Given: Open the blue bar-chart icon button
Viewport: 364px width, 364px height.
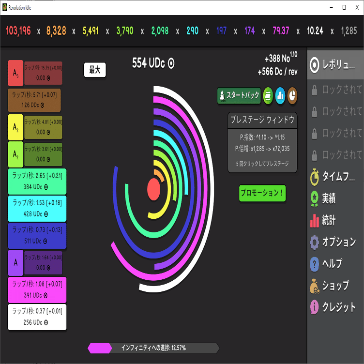Looking at the screenshot, I should click(x=280, y=95).
